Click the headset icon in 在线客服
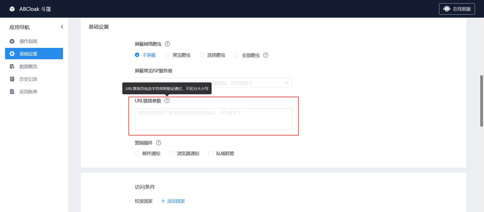The width and height of the screenshot is (484, 212). pos(447,9)
